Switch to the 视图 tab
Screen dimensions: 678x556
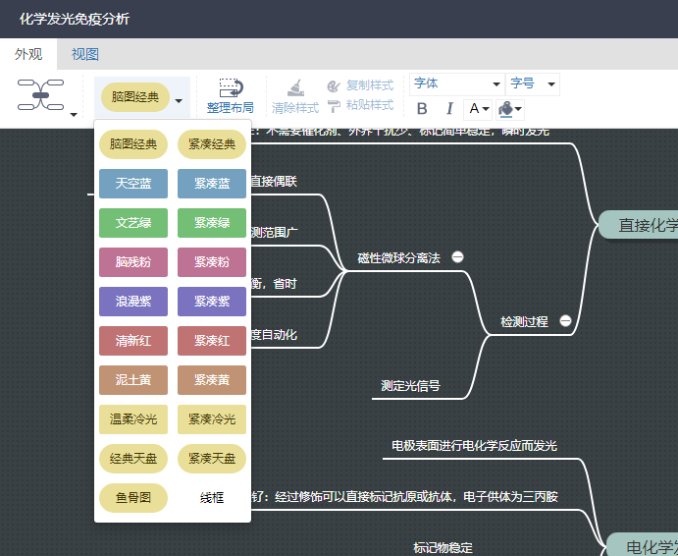click(x=85, y=55)
